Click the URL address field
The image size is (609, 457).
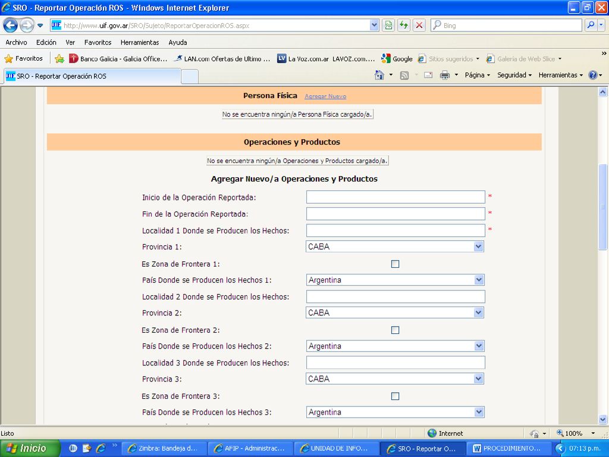[x=215, y=25]
